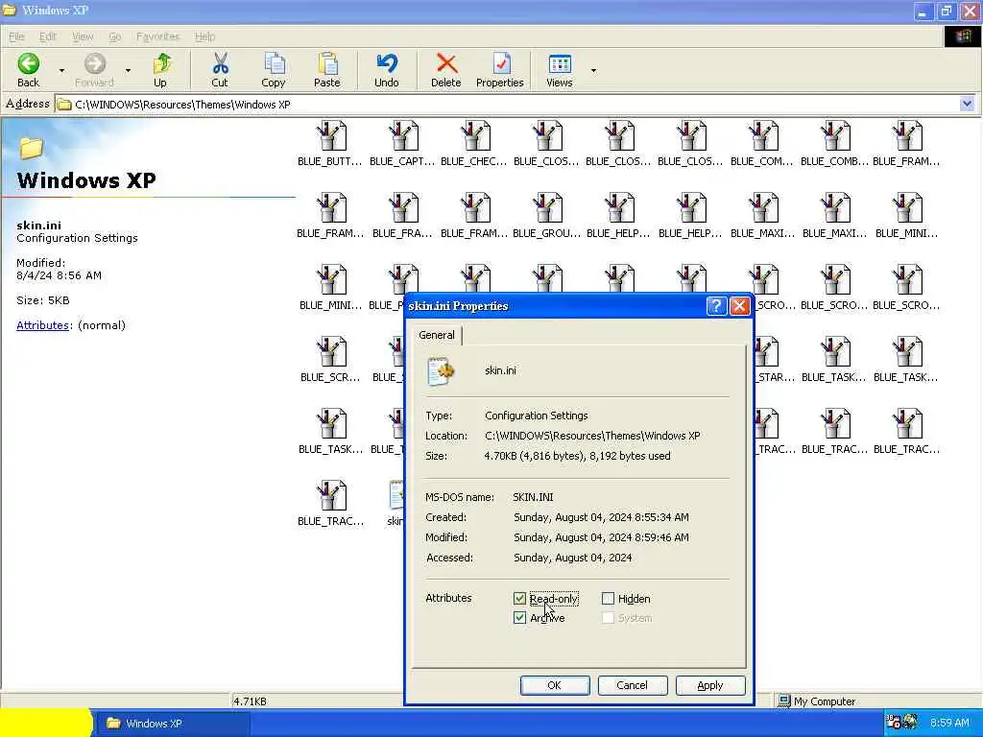The height and width of the screenshot is (737, 983).
Task: Select the General tab in Properties
Action: point(437,335)
